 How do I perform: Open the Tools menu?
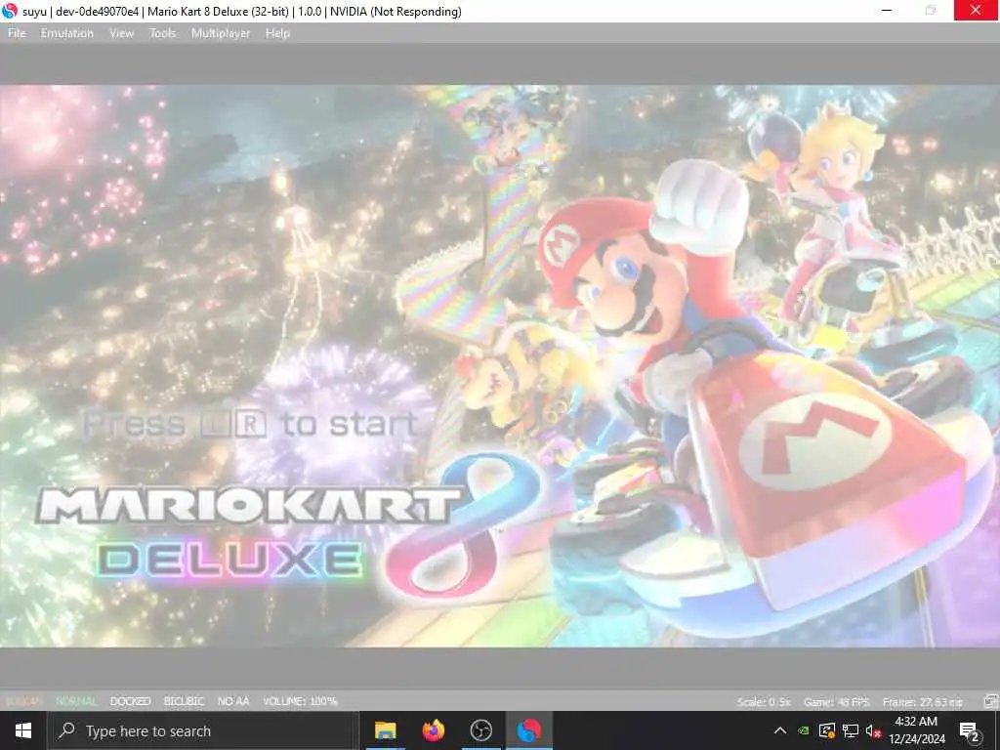[x=162, y=33]
